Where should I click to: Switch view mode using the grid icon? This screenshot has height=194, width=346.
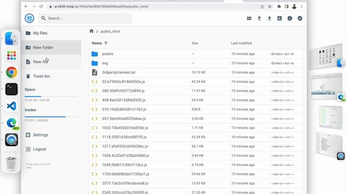[x=249, y=18]
